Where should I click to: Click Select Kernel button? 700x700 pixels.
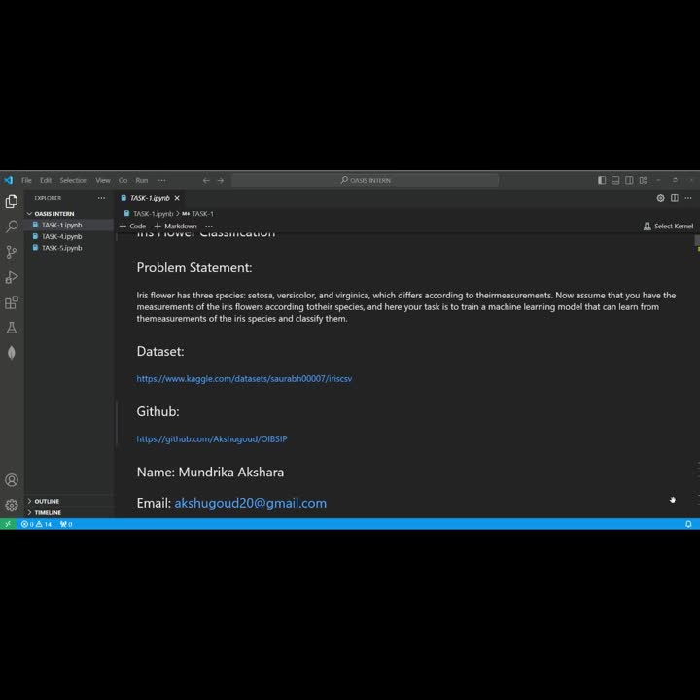click(x=668, y=226)
